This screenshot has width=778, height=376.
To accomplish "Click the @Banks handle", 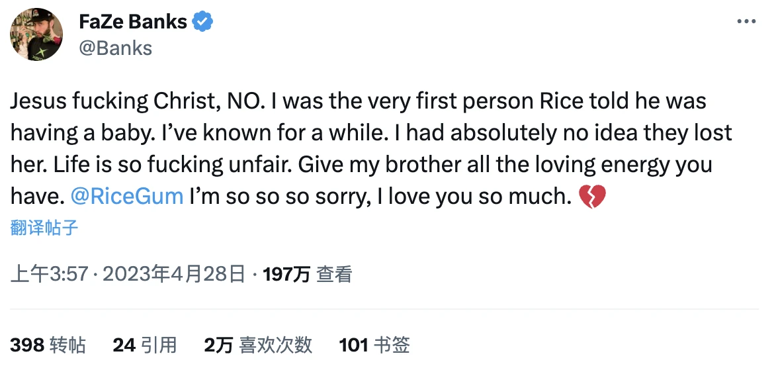I will (x=115, y=48).
